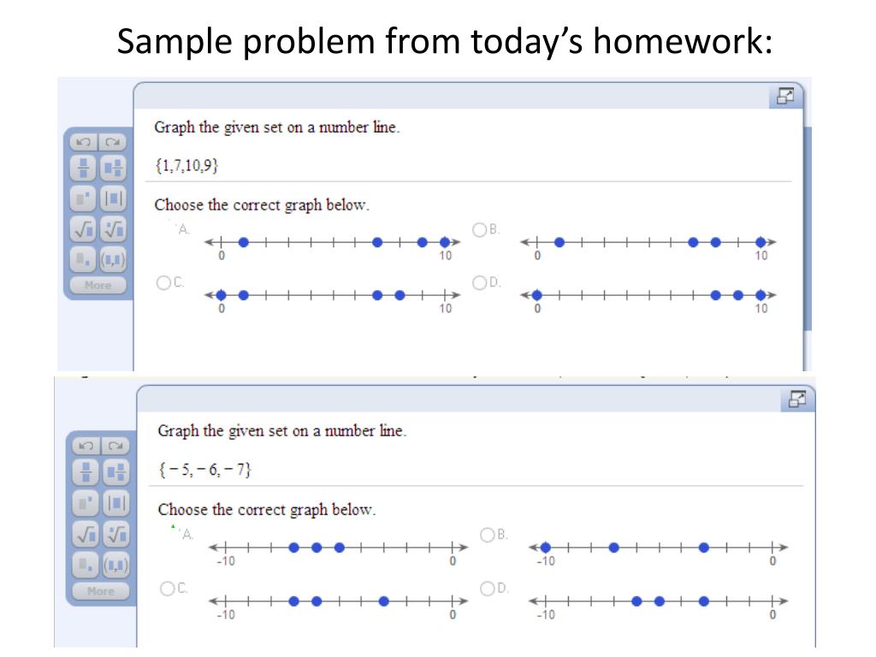The image size is (876, 657).
Task: Choose option C for the set {-5,-6,-7}
Action: [x=167, y=589]
